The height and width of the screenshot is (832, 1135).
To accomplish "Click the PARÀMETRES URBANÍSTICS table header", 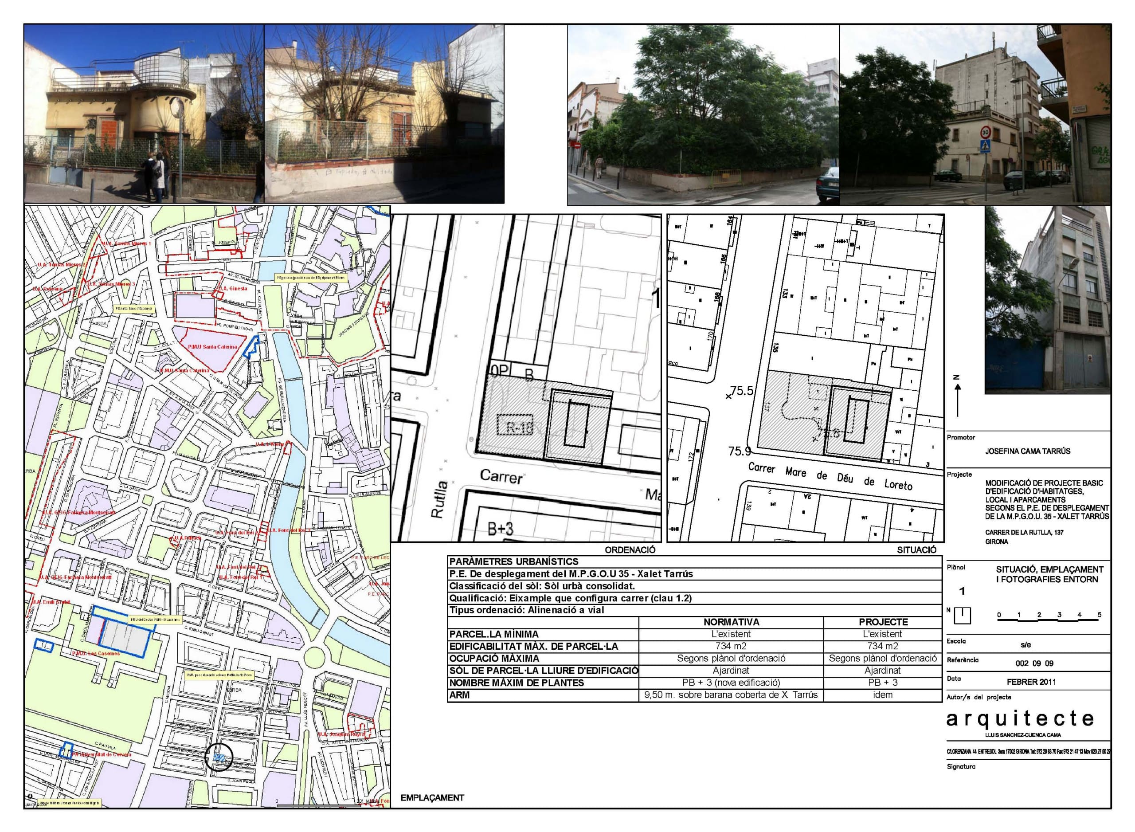I will [x=513, y=561].
